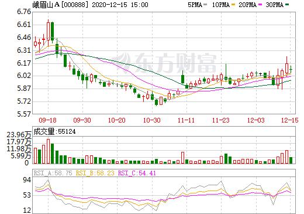Click price axis label 5.57
The image size is (304, 214).
[24, 114]
